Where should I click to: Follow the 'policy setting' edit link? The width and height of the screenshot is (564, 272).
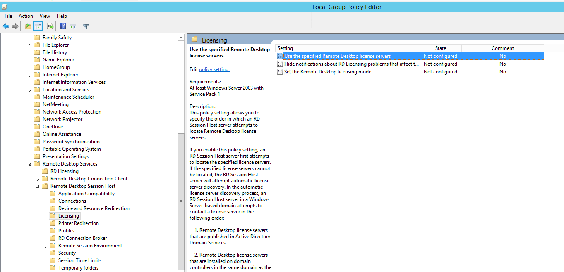(x=214, y=69)
